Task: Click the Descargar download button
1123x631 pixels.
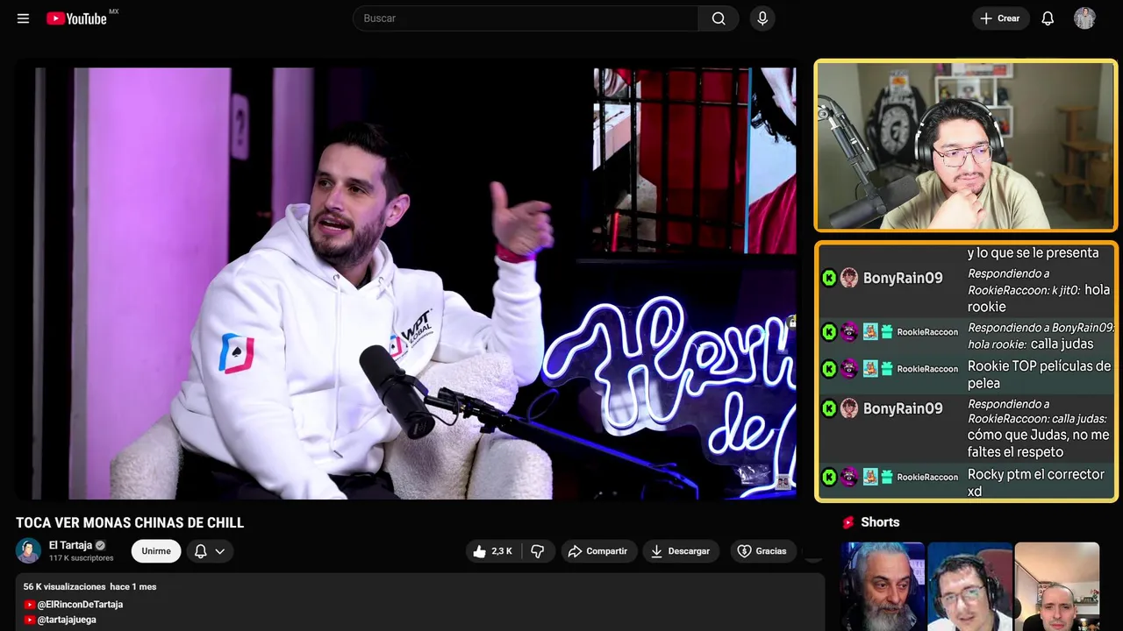Action: [680, 551]
